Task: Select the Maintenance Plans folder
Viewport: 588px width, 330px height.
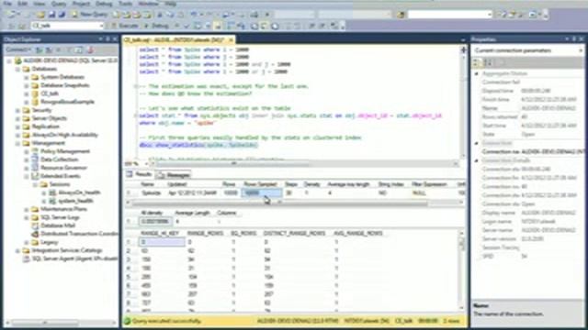Action: coord(63,209)
